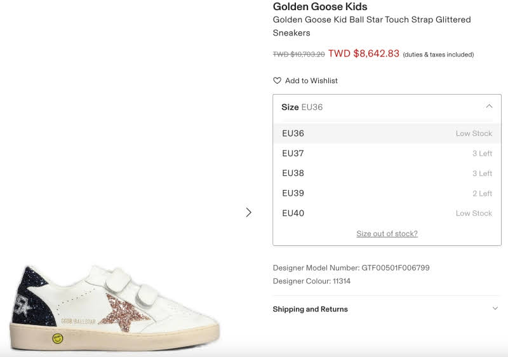Pick size EU38 with 3 left
This screenshot has width=508, height=357.
(293, 173)
